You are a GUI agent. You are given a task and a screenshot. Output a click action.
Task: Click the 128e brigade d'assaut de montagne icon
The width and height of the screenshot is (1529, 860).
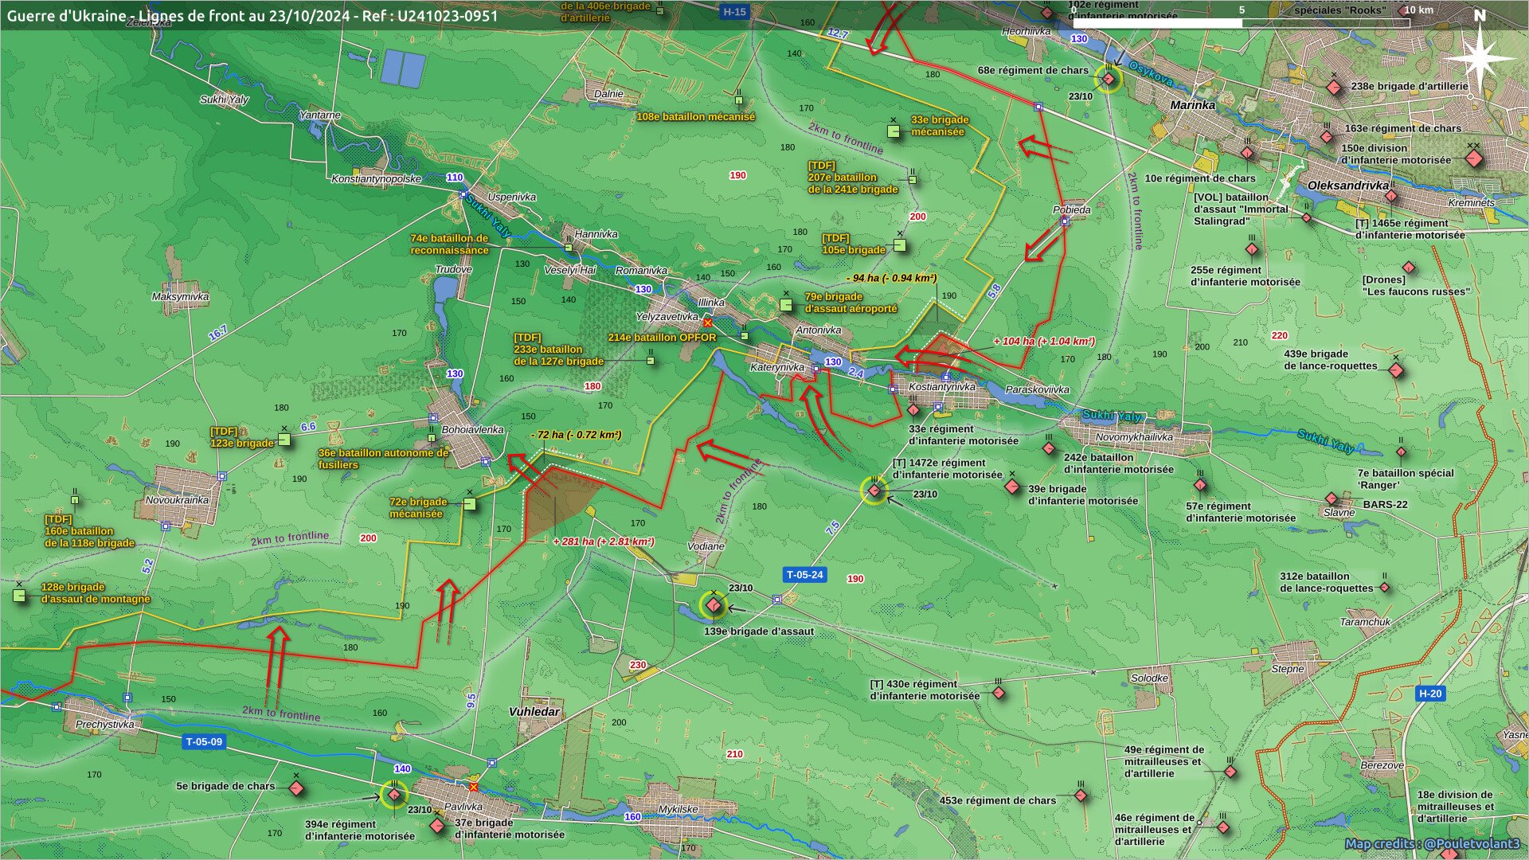19,596
